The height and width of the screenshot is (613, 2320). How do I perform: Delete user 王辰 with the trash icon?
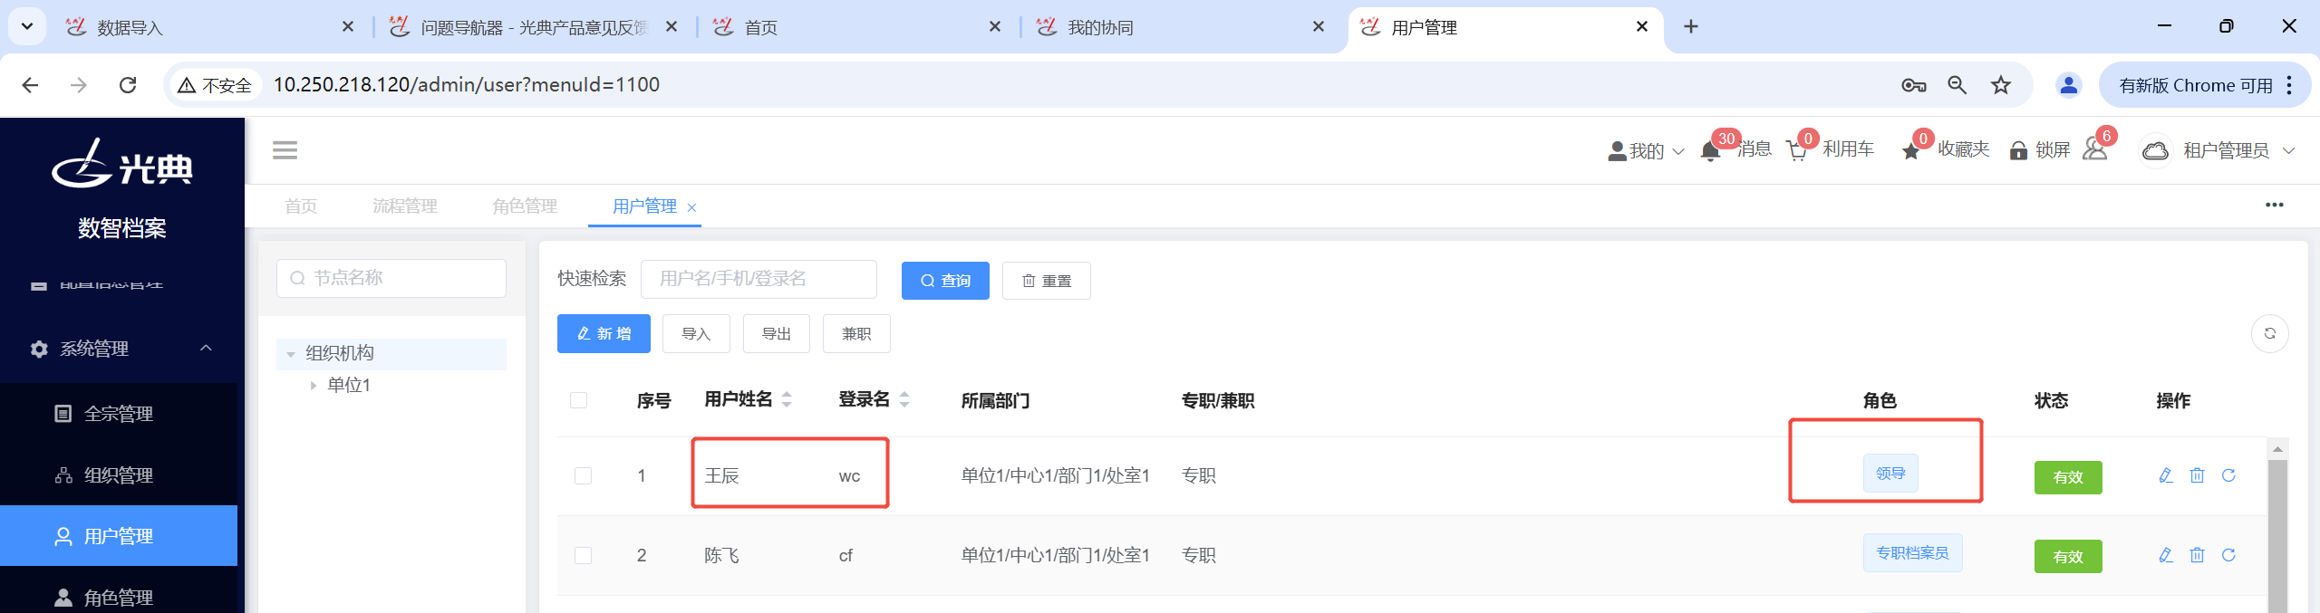2197,475
